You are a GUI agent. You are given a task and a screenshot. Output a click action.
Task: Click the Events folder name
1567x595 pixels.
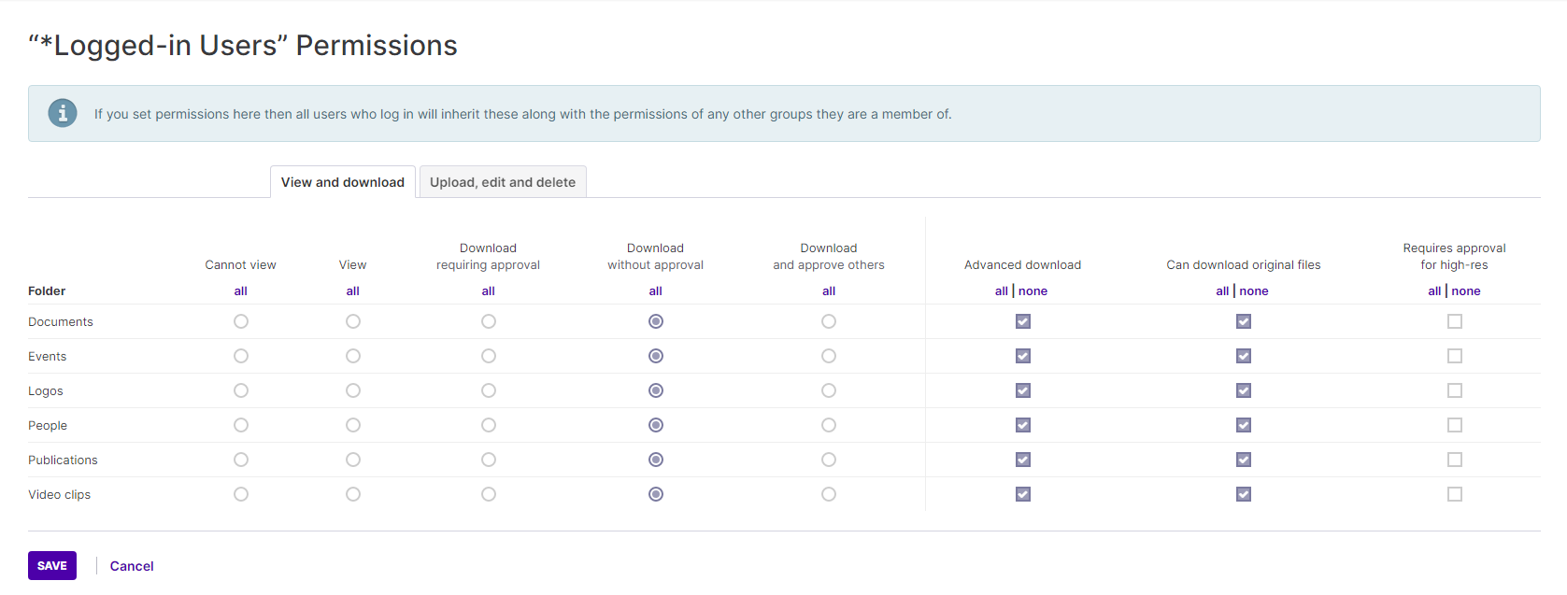click(x=47, y=357)
